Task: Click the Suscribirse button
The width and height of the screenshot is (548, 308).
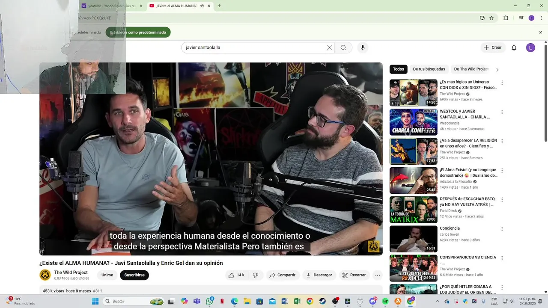Action: coord(134,275)
